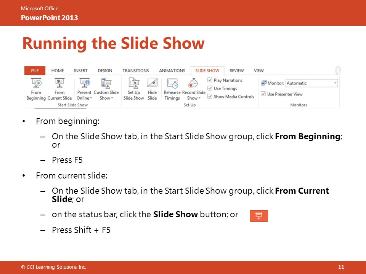
Task: Click the Set Up group label
Action: tap(189, 105)
